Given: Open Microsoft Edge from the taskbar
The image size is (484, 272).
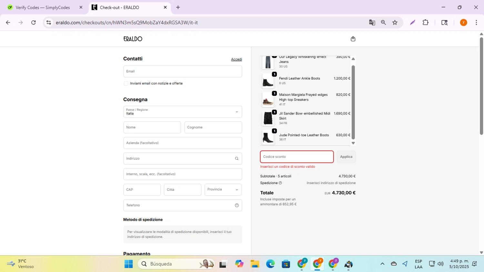Looking at the screenshot, I should 270,264.
